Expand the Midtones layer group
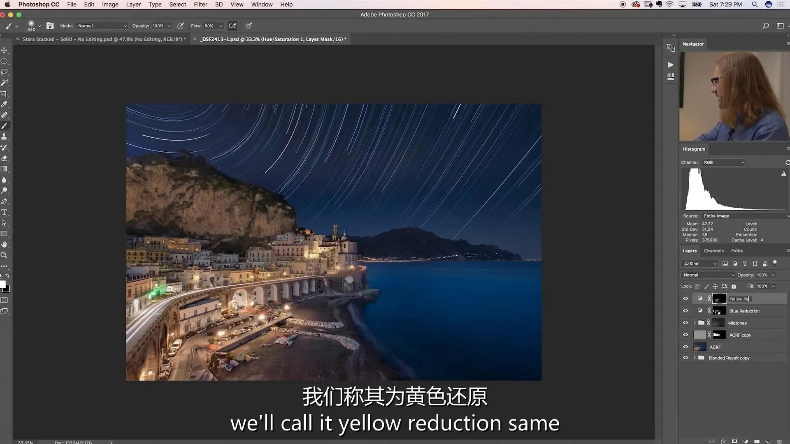This screenshot has width=790, height=444. pyautogui.click(x=695, y=323)
